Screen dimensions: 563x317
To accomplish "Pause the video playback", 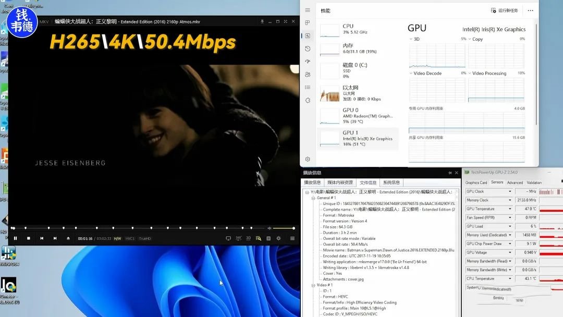I will click(16, 238).
